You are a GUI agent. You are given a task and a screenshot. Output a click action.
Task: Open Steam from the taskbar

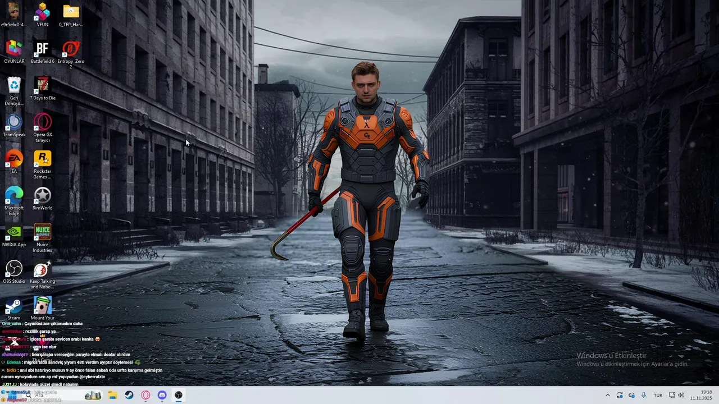click(129, 395)
